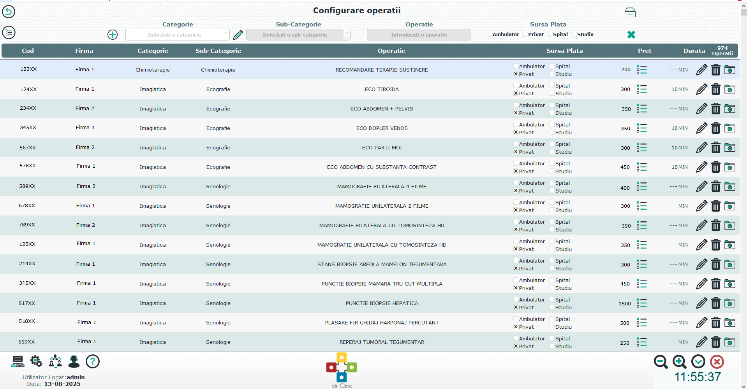Image resolution: width=747 pixels, height=389 pixels.
Task: Edit category with pencil icon beside Categorie
Action: click(238, 35)
